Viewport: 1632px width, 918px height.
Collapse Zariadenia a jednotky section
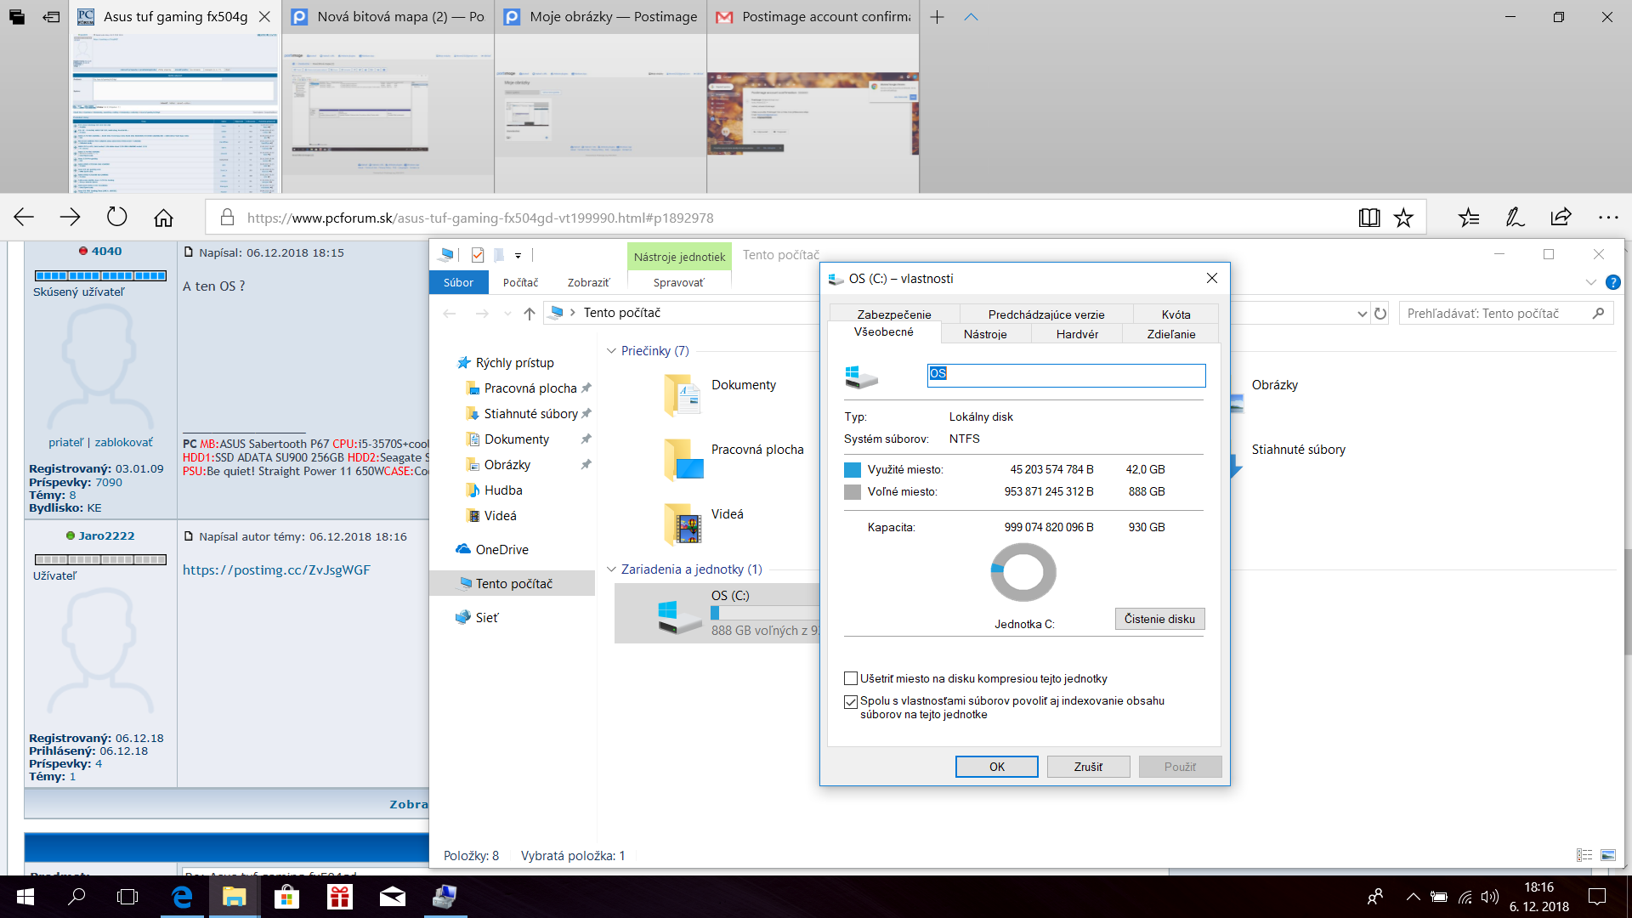click(x=611, y=569)
